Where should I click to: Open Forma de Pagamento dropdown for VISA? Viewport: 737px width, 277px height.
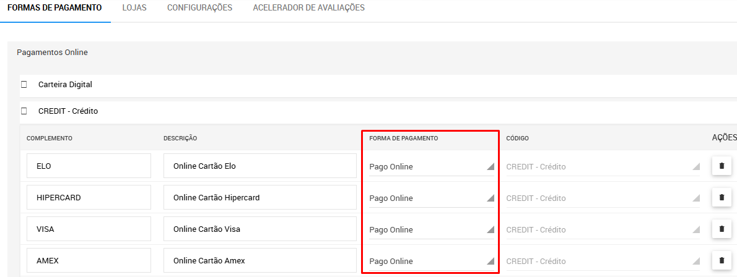432,229
